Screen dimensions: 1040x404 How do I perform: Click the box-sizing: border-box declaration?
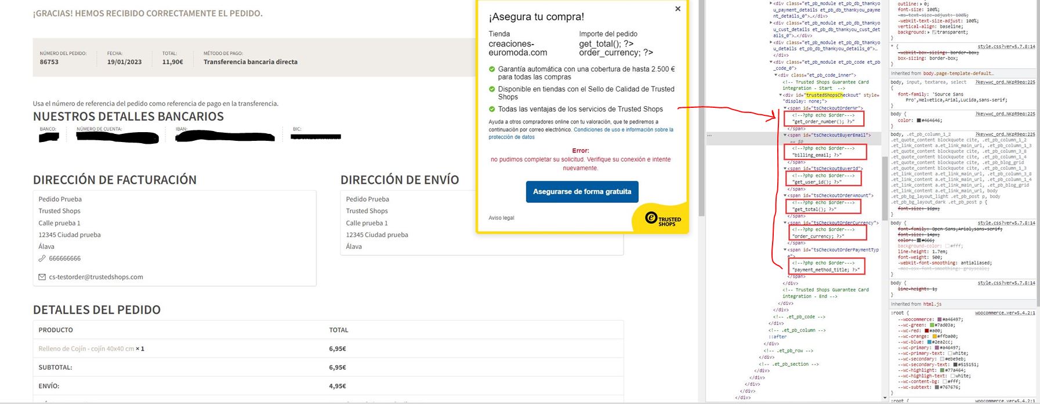point(927,59)
